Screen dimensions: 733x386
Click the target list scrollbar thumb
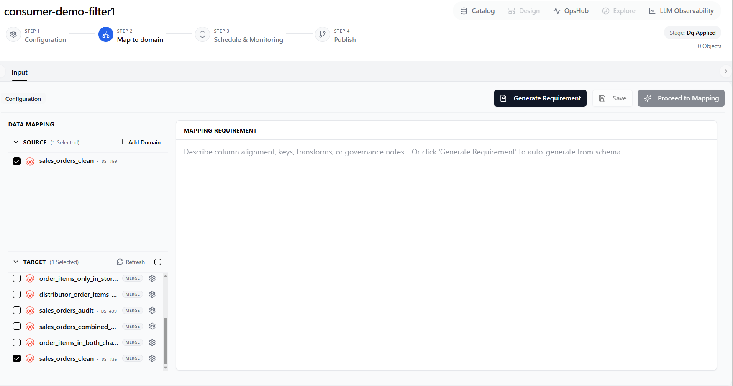coord(165,341)
